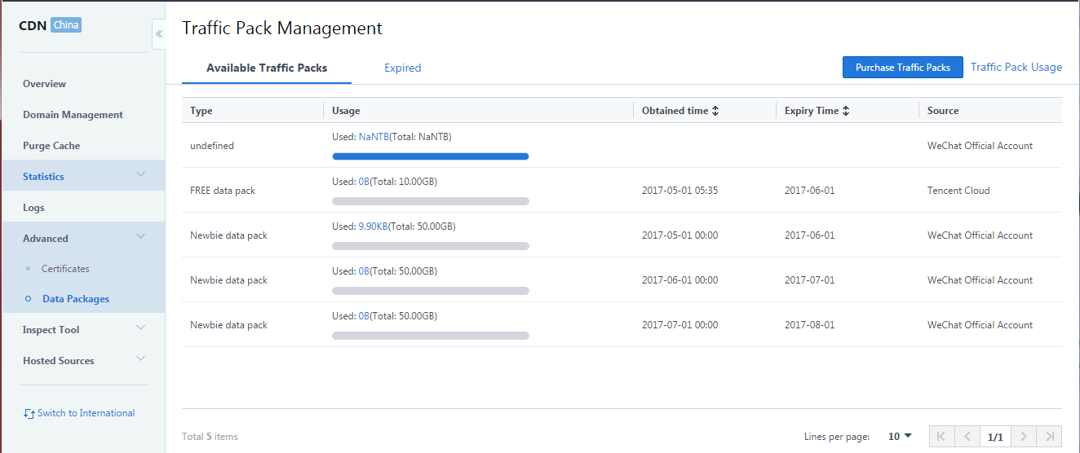Expand the Hosted Sources section

(82, 360)
